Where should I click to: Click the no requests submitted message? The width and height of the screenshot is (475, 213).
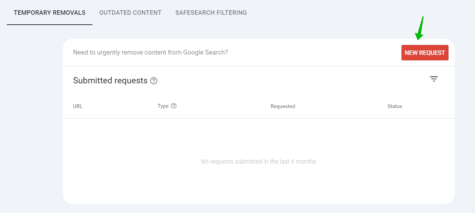[258, 161]
